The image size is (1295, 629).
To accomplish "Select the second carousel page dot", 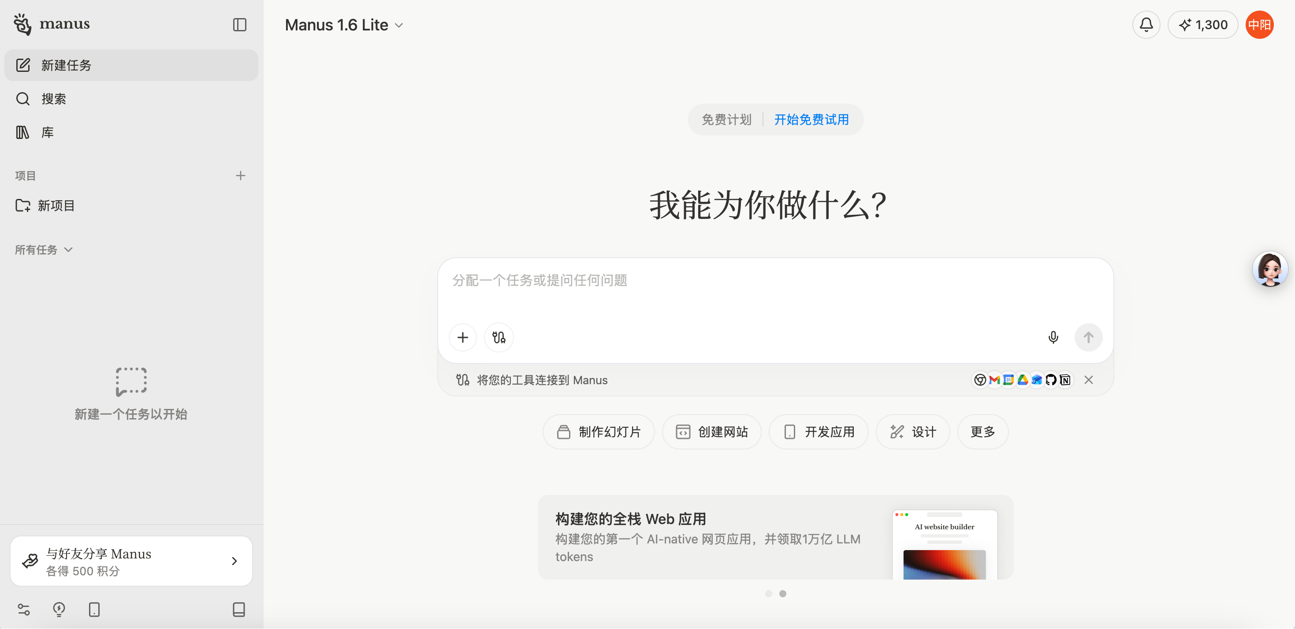I will pyautogui.click(x=782, y=594).
